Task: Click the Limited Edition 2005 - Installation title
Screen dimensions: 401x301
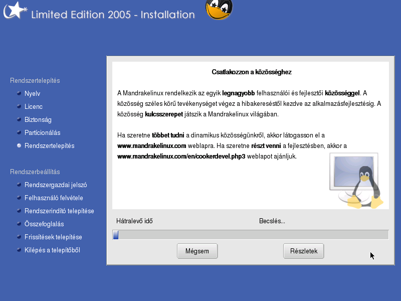Action: click(x=113, y=15)
